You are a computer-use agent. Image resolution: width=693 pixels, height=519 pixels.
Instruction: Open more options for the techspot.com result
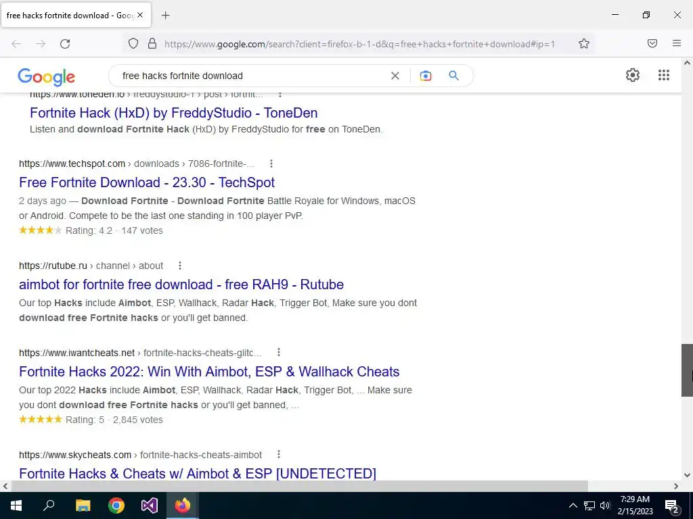271,164
